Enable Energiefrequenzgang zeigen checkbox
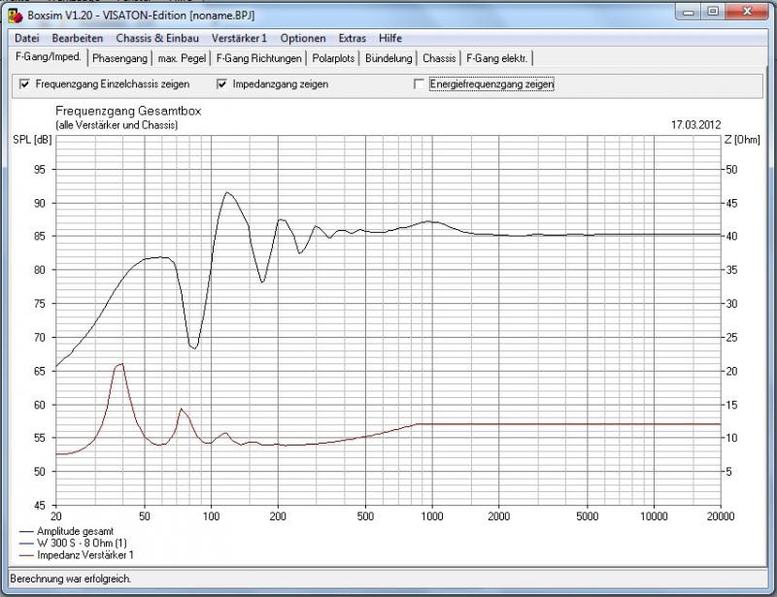777x597 pixels. pyautogui.click(x=419, y=84)
